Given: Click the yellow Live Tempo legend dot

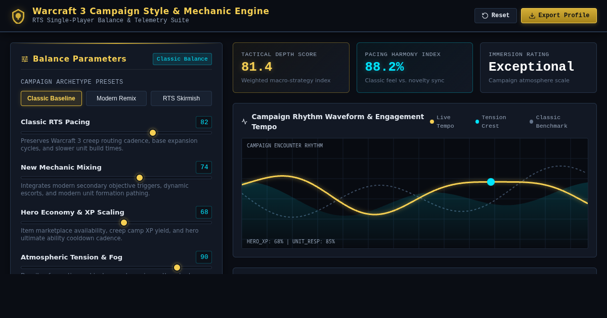Looking at the screenshot, I should point(432,122).
